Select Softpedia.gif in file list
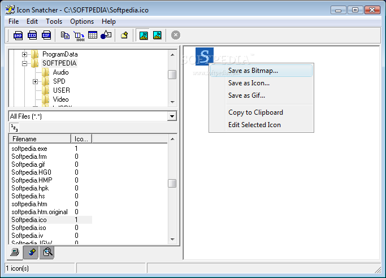 point(28,164)
